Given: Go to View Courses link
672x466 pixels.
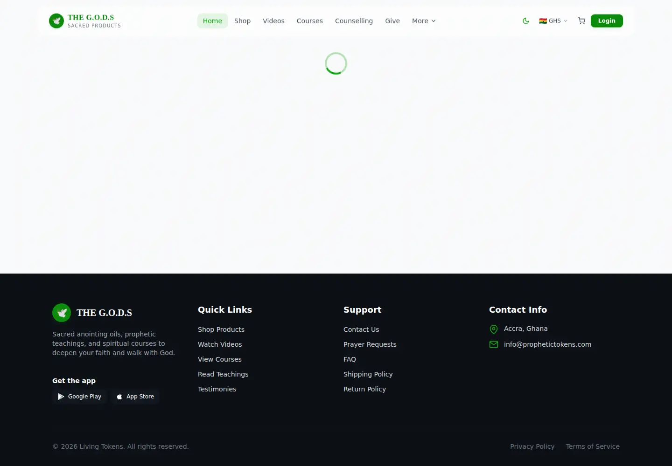Looking at the screenshot, I should point(220,359).
